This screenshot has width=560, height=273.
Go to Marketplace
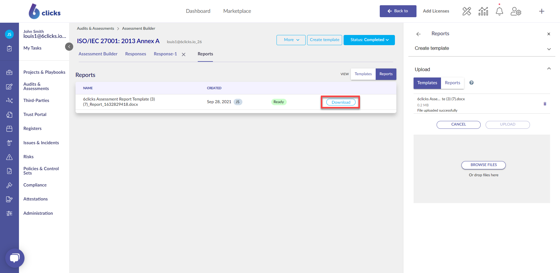237,11
